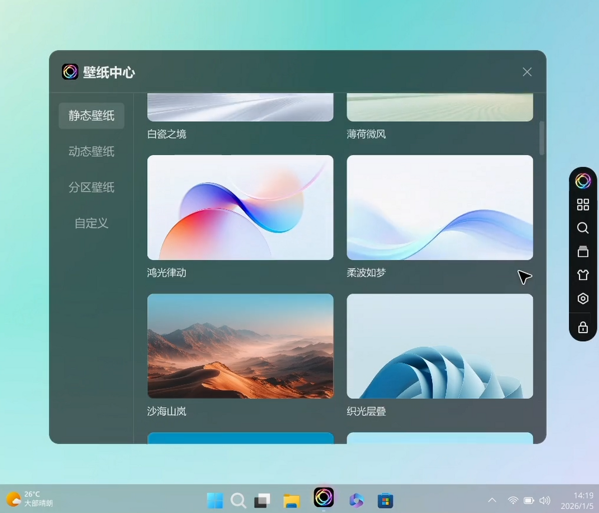Click the Wi-Fi icon in system tray

click(x=513, y=500)
